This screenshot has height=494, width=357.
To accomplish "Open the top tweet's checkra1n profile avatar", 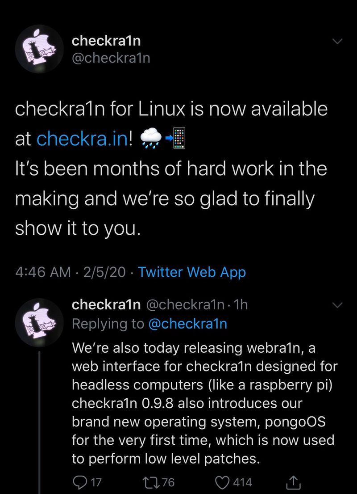I will click(x=39, y=49).
